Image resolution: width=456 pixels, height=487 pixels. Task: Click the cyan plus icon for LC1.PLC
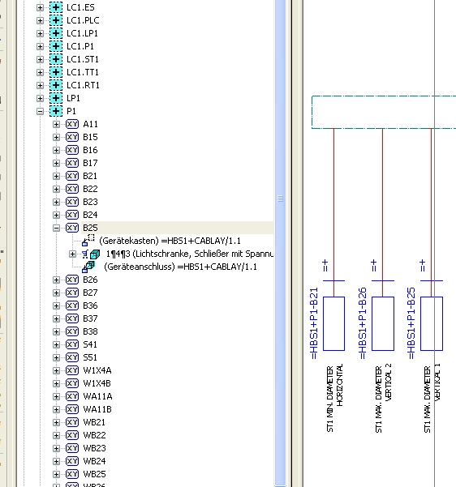pyautogui.click(x=56, y=20)
